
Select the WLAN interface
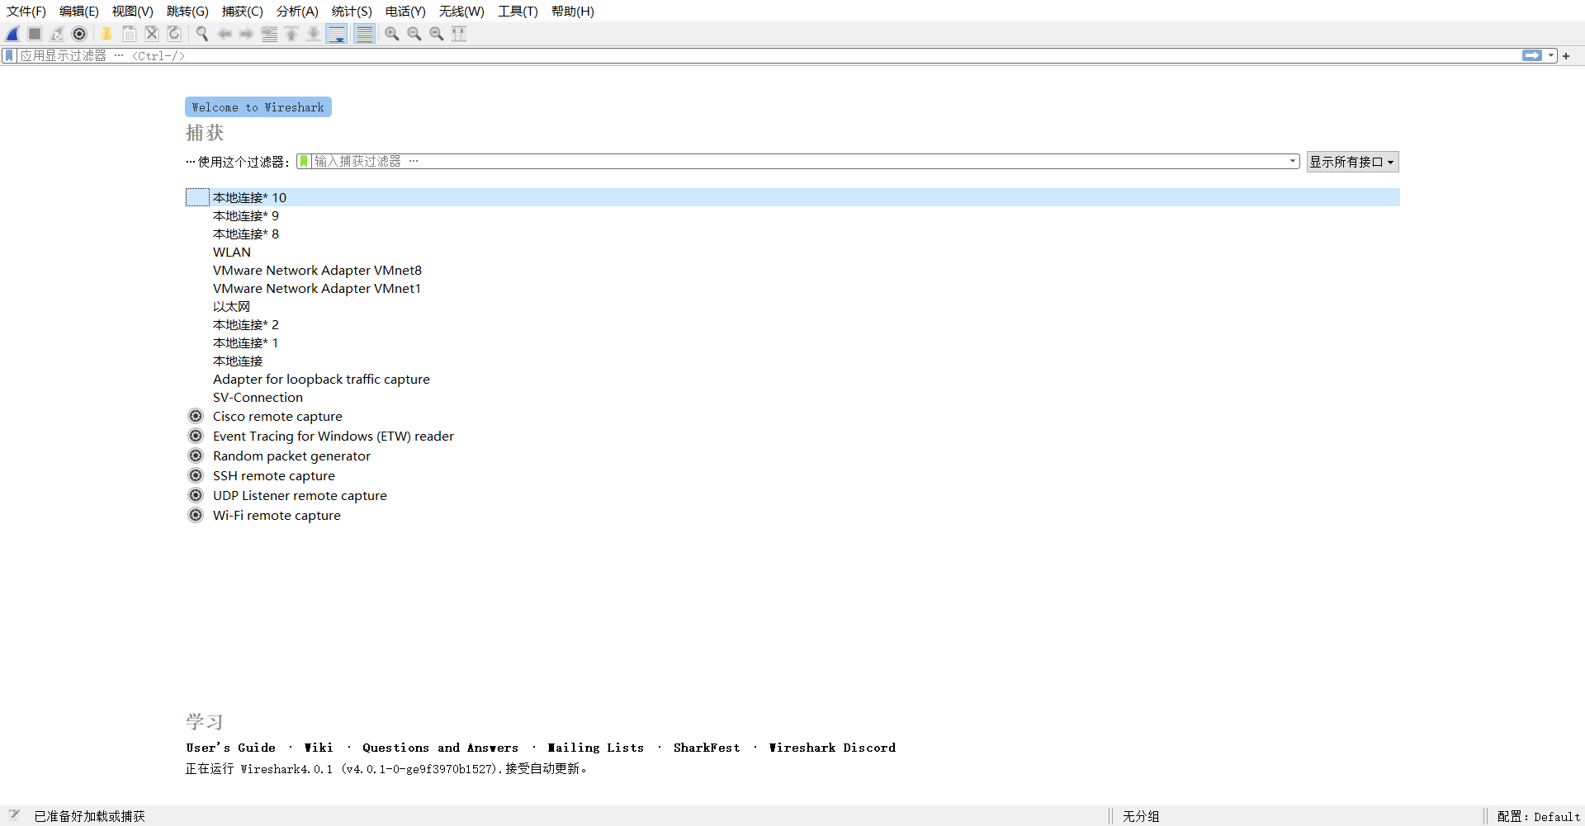tap(792, 252)
